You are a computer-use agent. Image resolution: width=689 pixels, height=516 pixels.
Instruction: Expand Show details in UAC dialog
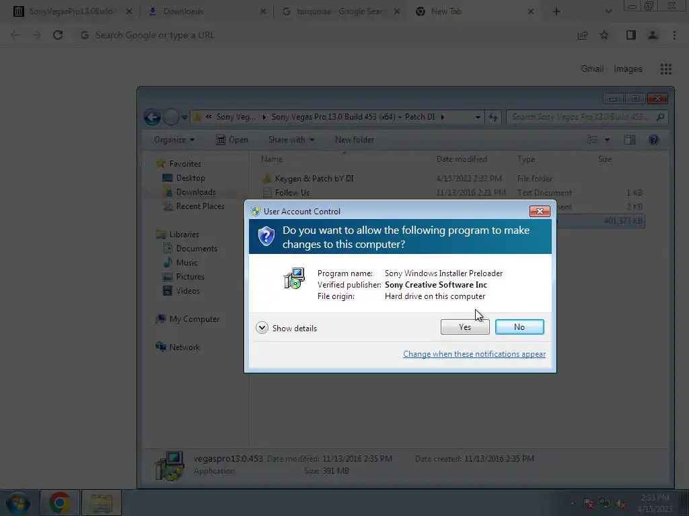pos(286,328)
